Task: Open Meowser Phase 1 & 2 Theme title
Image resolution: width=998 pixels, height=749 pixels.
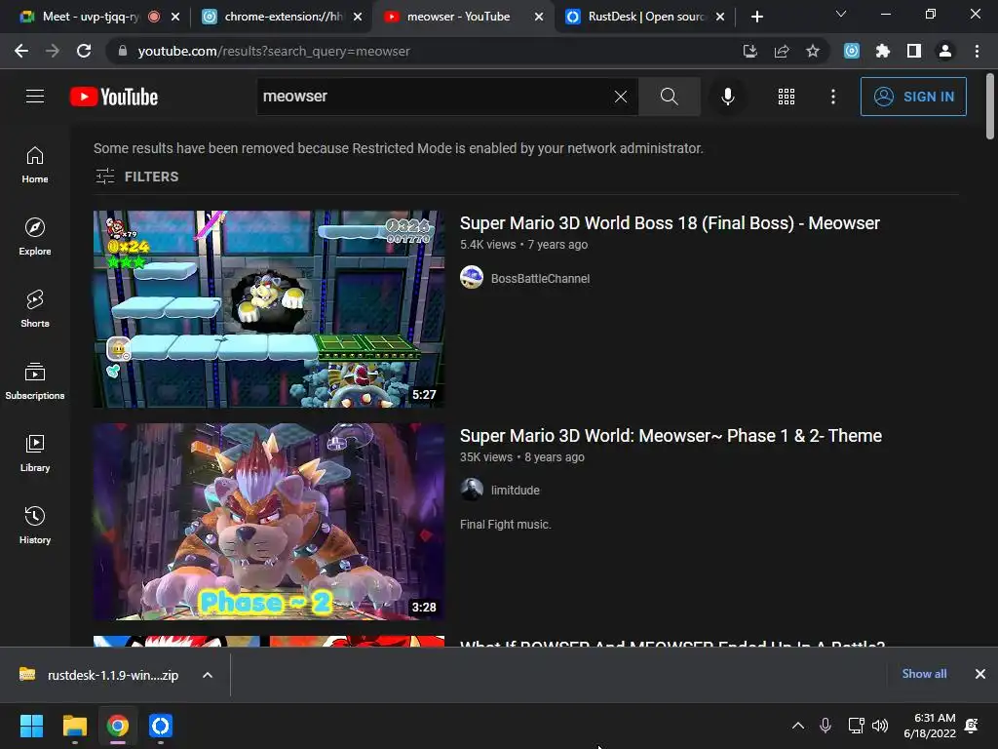Action: (x=671, y=436)
